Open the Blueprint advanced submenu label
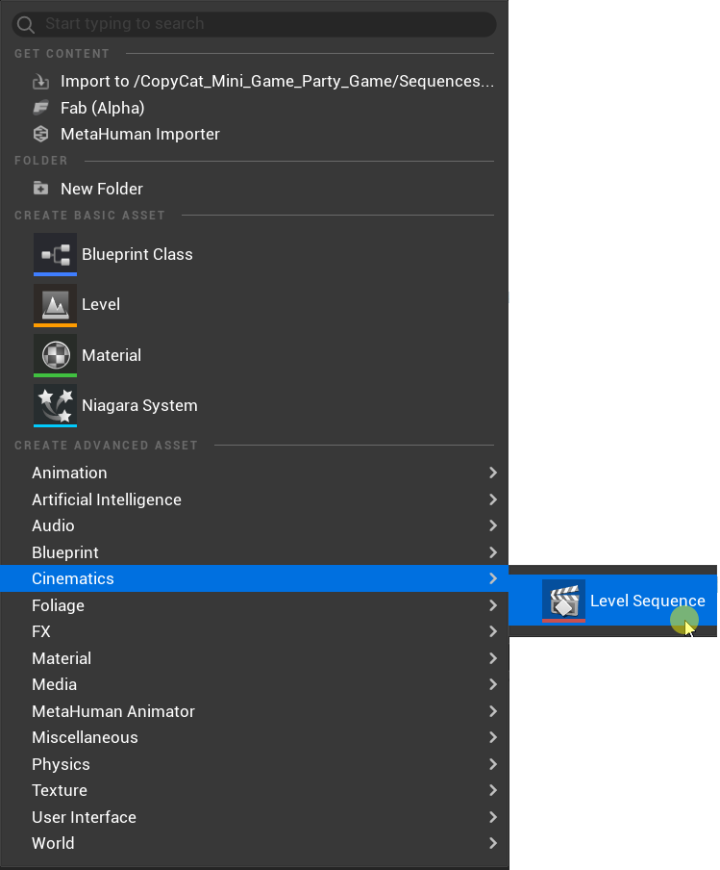The width and height of the screenshot is (720, 870). 65,552
